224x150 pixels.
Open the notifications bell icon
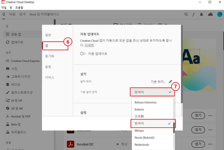tap(201, 14)
